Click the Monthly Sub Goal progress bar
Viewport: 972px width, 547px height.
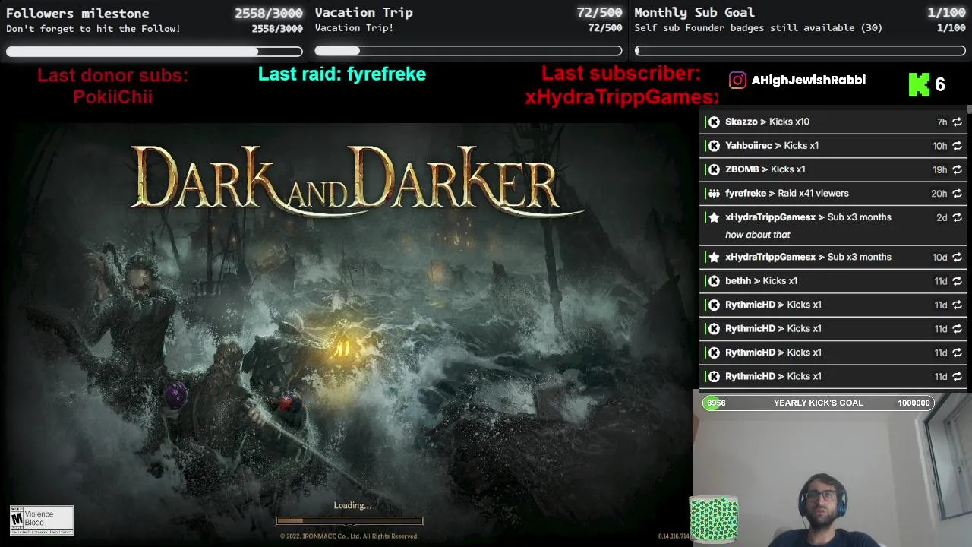click(800, 51)
